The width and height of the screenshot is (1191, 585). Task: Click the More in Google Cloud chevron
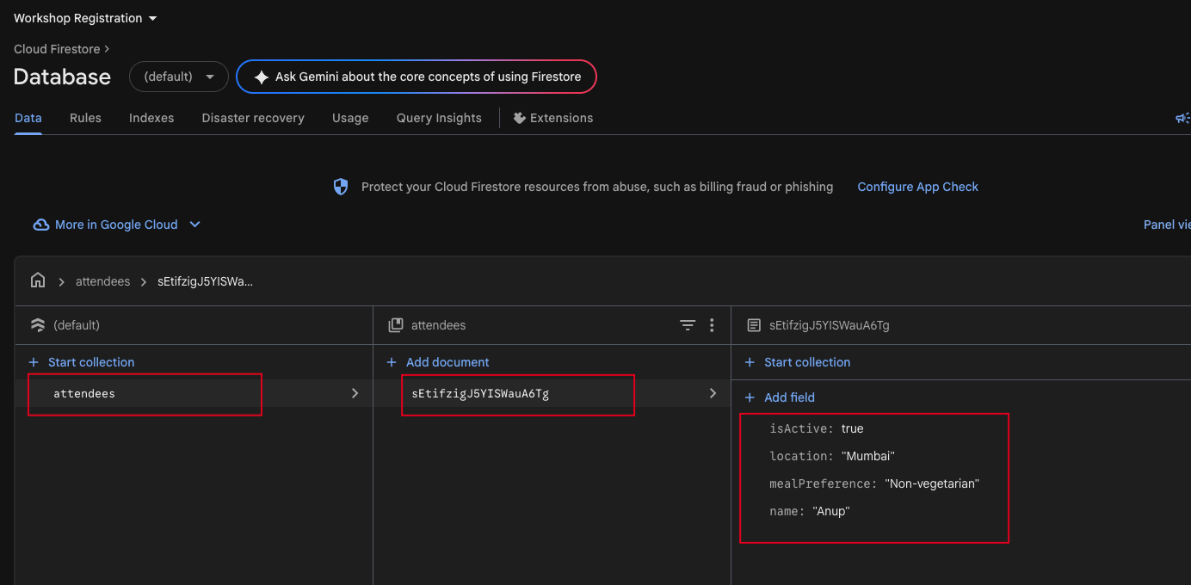[x=194, y=225]
